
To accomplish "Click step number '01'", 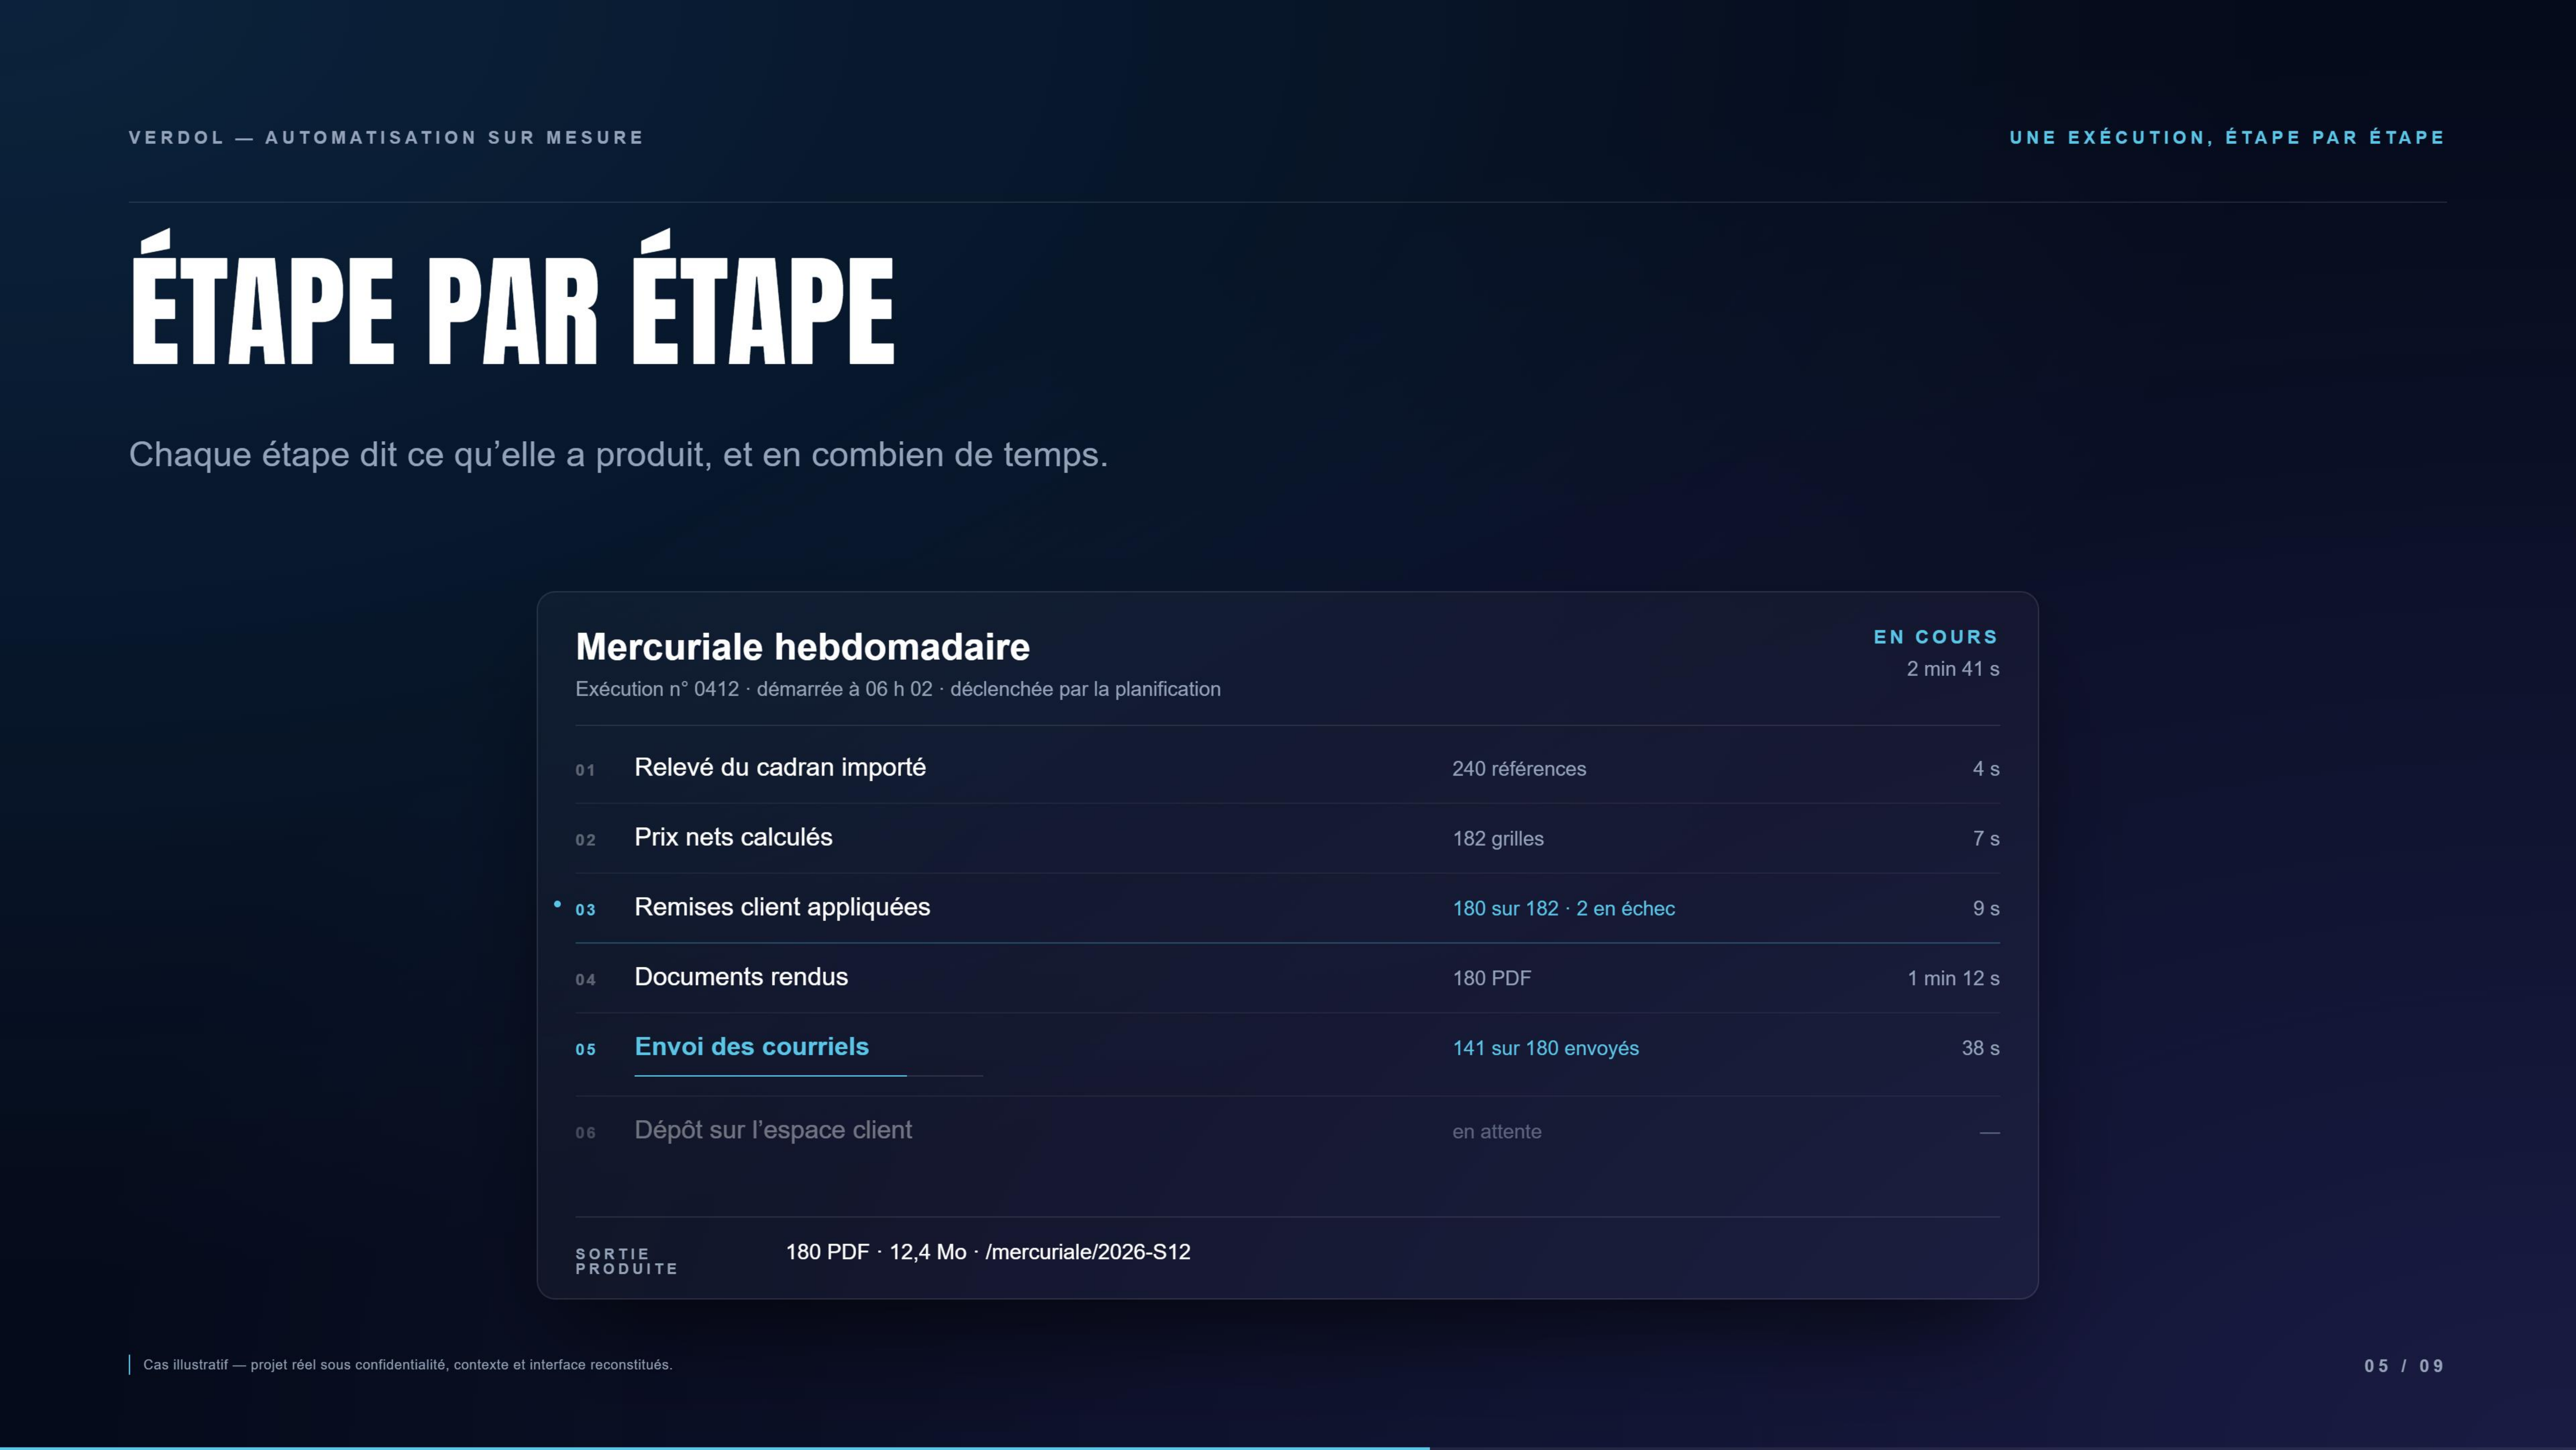I will point(585,771).
